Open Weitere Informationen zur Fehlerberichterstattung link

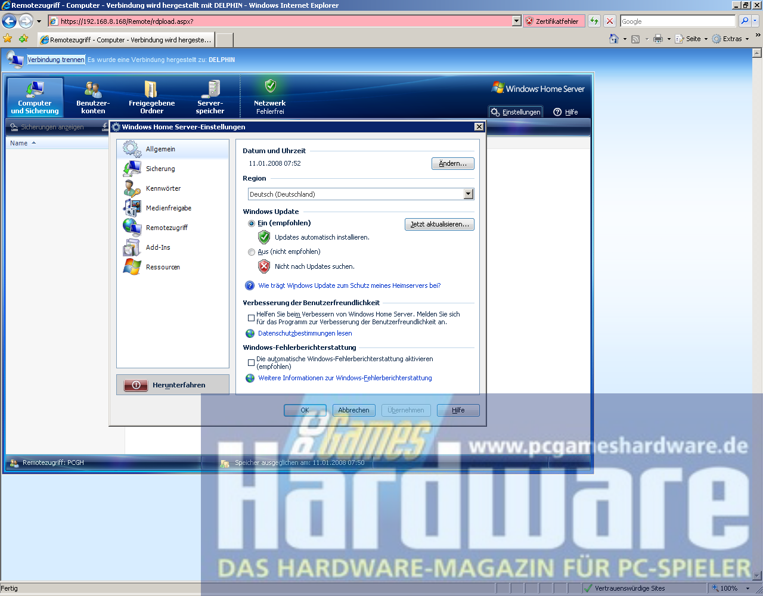tap(345, 378)
